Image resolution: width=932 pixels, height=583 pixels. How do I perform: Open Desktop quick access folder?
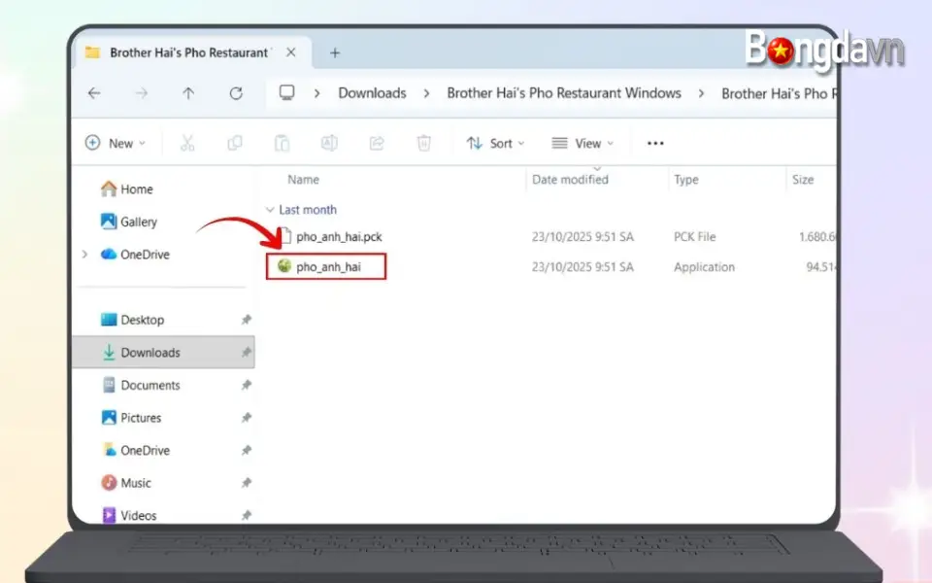click(x=133, y=320)
